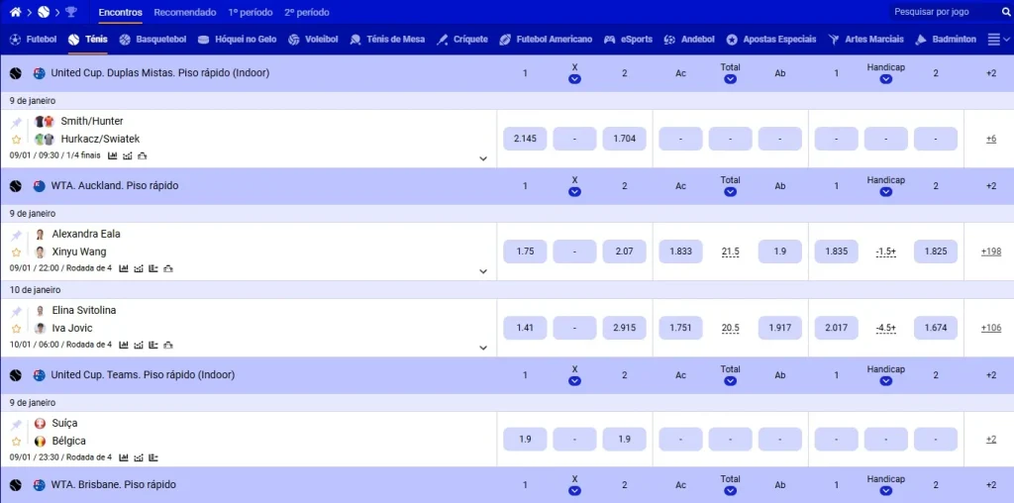Open Ténis de Mesa section

point(387,40)
